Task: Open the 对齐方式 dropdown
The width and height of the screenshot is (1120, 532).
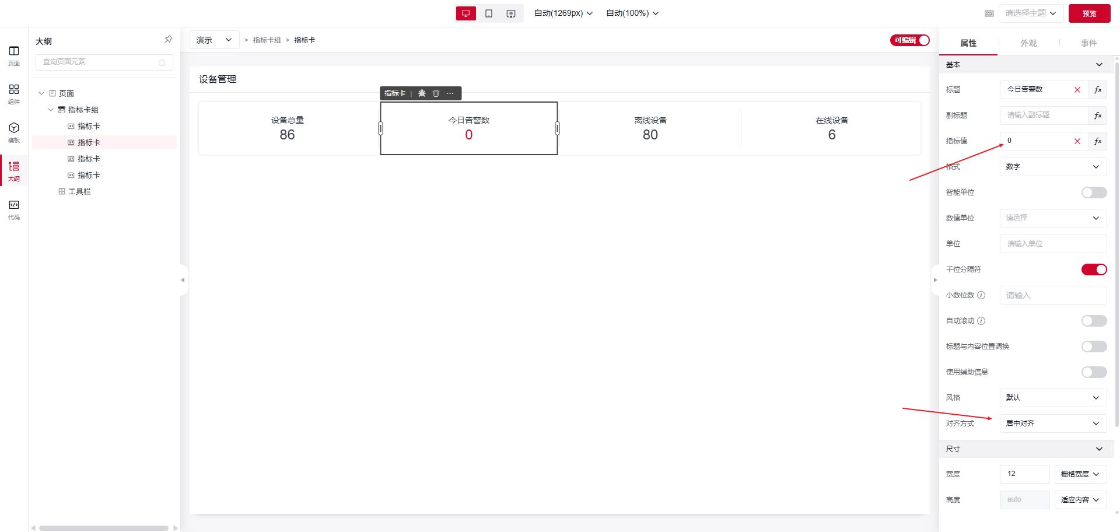Action: coord(1052,423)
